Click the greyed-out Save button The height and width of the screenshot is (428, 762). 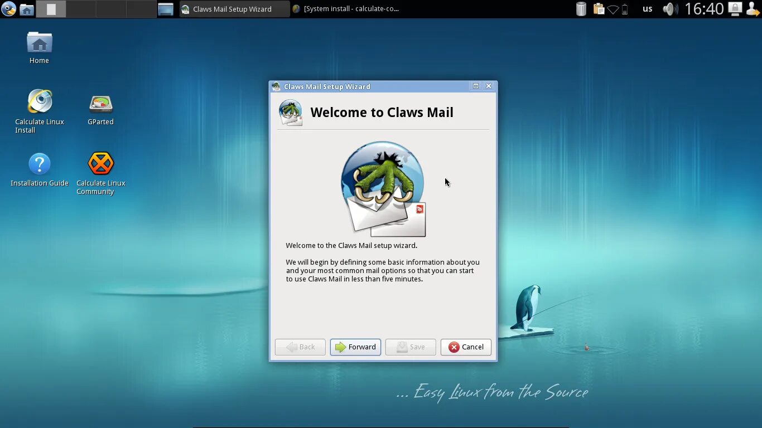tap(411, 347)
